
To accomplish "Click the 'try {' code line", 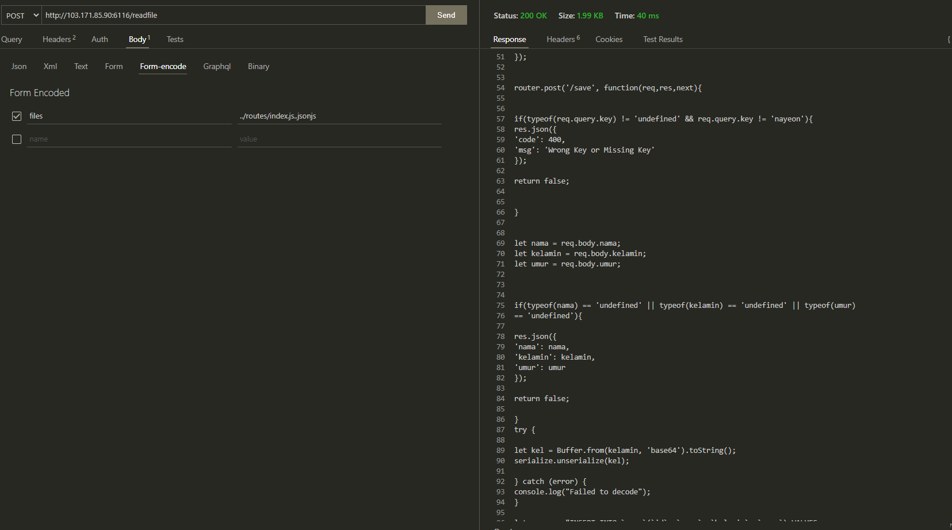I will point(525,430).
